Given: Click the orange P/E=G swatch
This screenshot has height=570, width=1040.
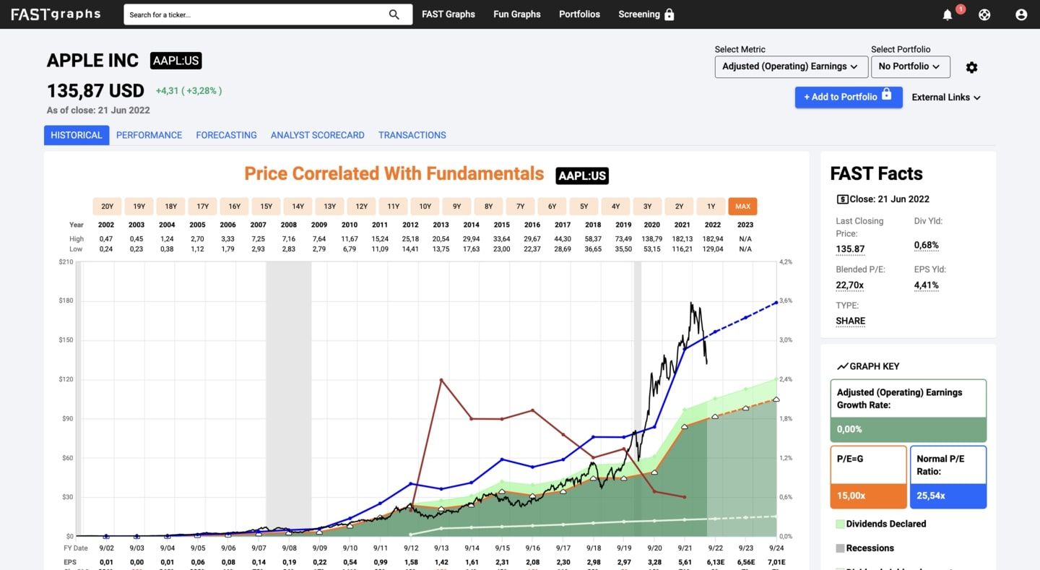Looking at the screenshot, I should (x=868, y=495).
